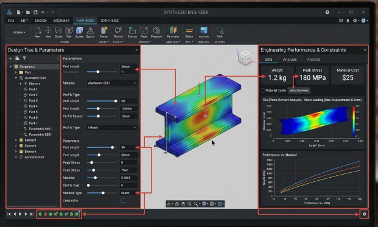This screenshot has width=378, height=227.
Task: Collapse the Geometric Part node
Action: (x=16, y=78)
